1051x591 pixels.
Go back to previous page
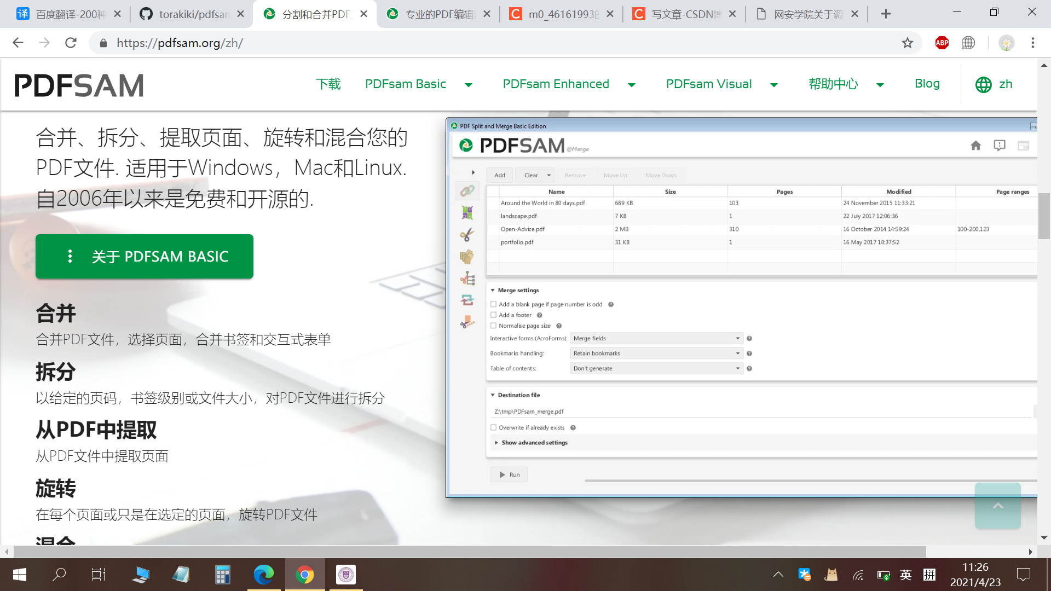pyautogui.click(x=18, y=43)
